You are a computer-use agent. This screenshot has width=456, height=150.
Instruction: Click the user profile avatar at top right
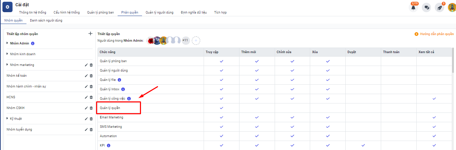pyautogui.click(x=451, y=8)
